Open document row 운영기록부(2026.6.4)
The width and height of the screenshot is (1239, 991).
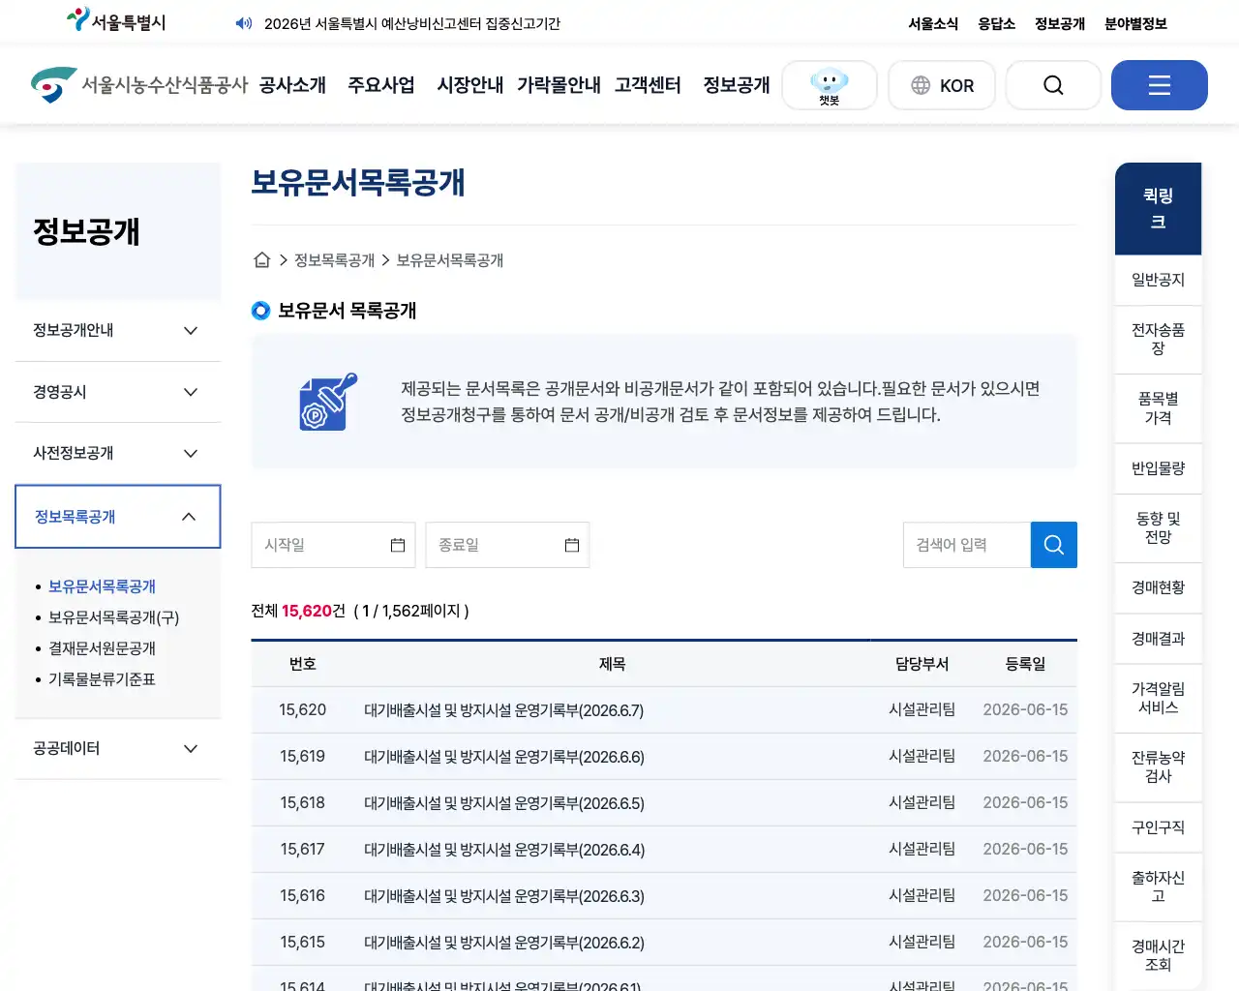504,850
